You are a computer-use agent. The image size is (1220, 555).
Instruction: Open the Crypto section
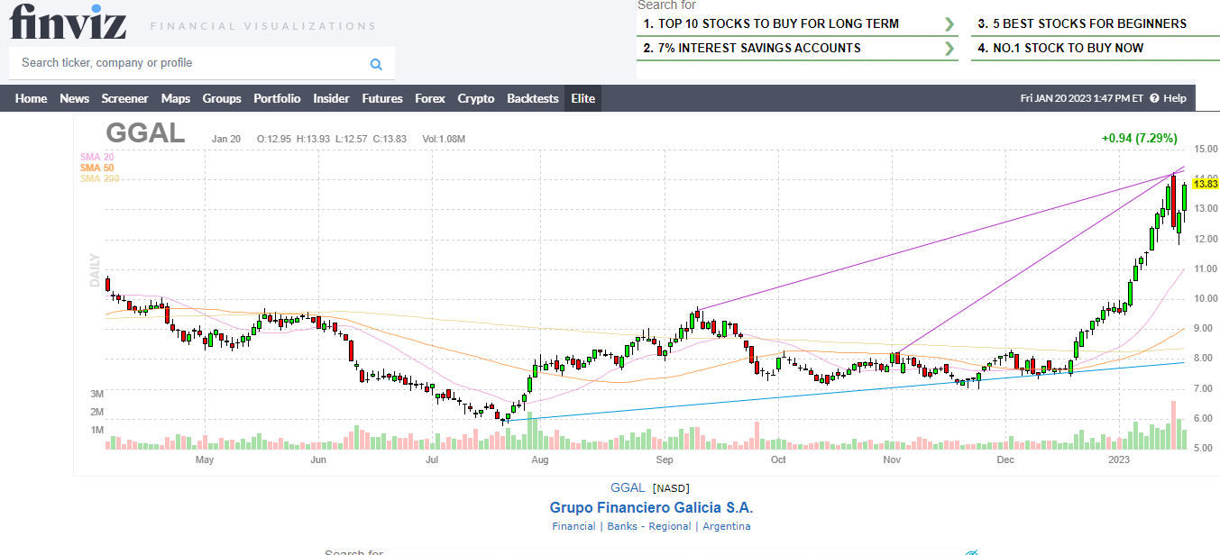[x=476, y=98]
